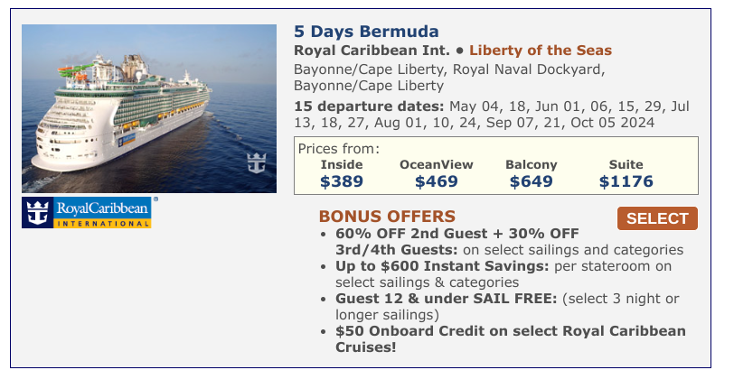734x370 pixels.
Task: Select the Inside $389 price
Action: (x=342, y=173)
